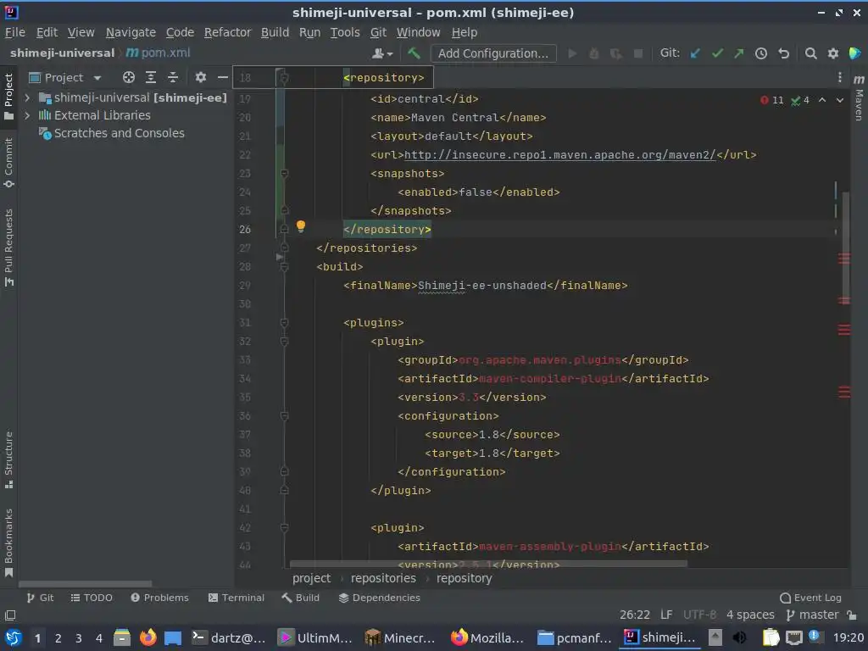Switch to workspace 2 in taskbar
The width and height of the screenshot is (868, 651).
pos(58,638)
